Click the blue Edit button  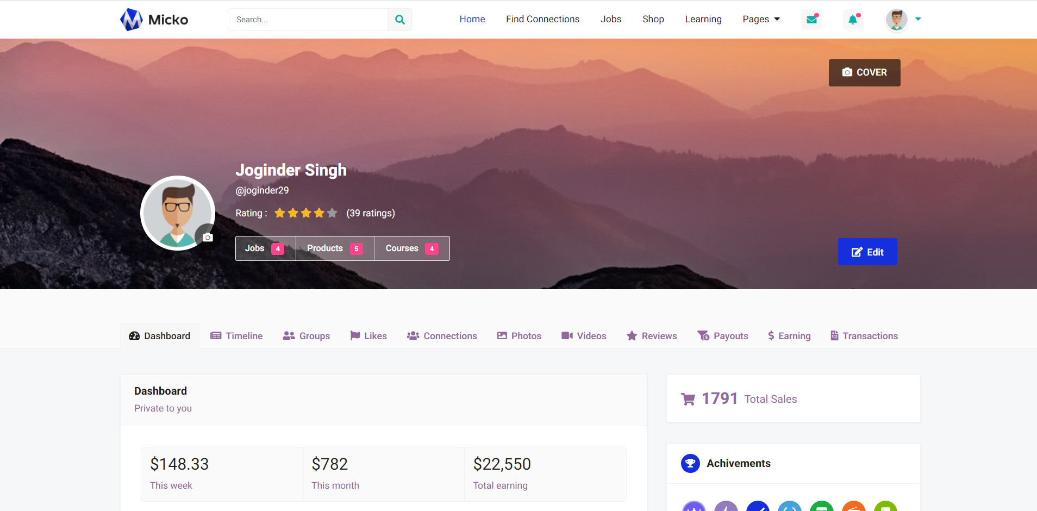(867, 252)
